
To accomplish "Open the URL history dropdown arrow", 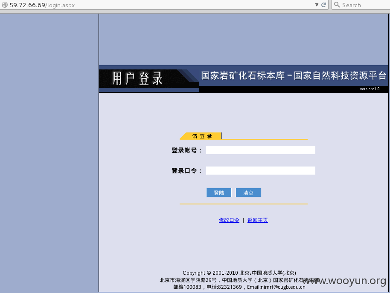I will click(x=317, y=5).
